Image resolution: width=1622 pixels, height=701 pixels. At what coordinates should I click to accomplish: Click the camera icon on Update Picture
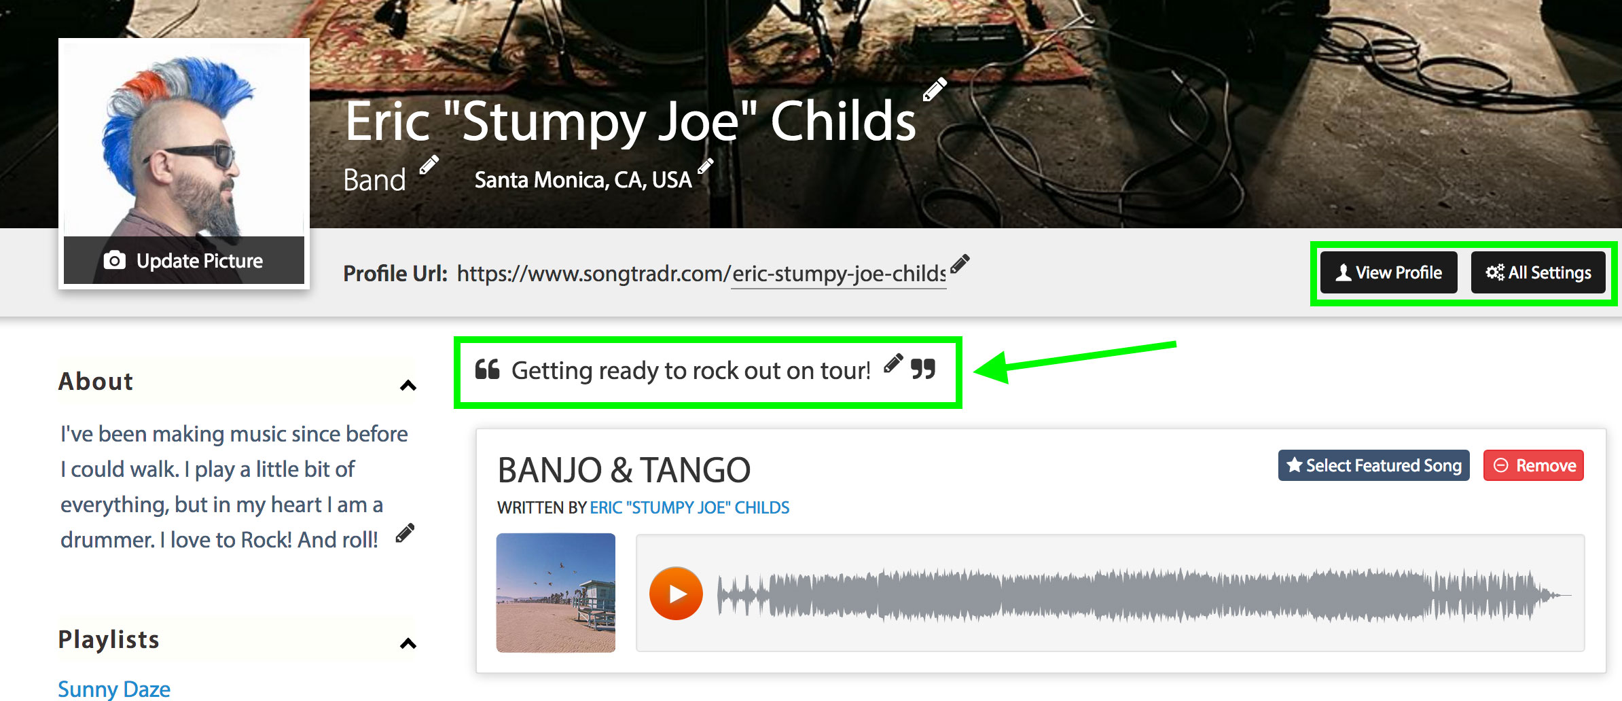114,260
